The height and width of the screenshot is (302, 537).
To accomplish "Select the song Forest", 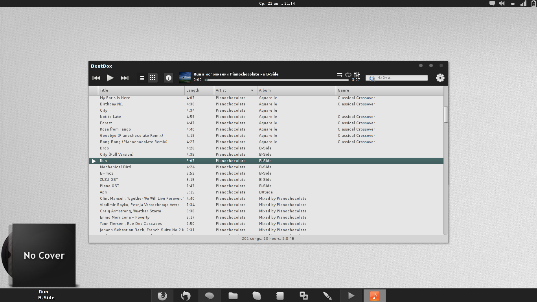I will 106,123.
